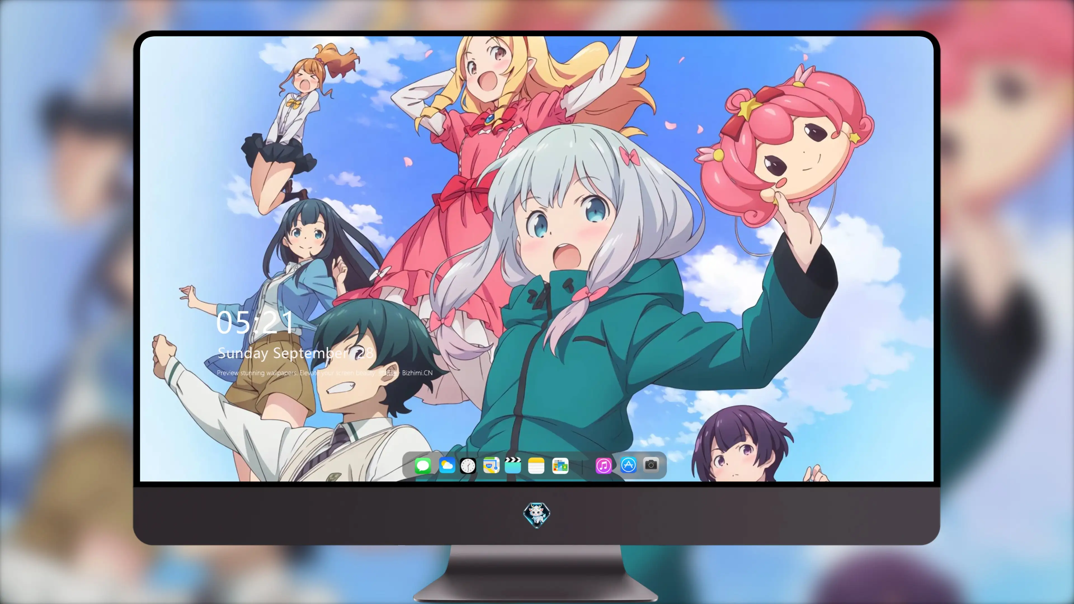Open the Maps app in the dock

(x=491, y=465)
